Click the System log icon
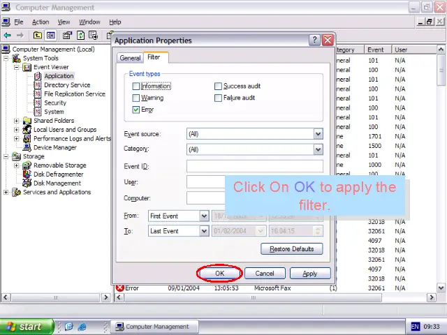Screen dimensions: 447x335 pyautogui.click(x=37, y=112)
